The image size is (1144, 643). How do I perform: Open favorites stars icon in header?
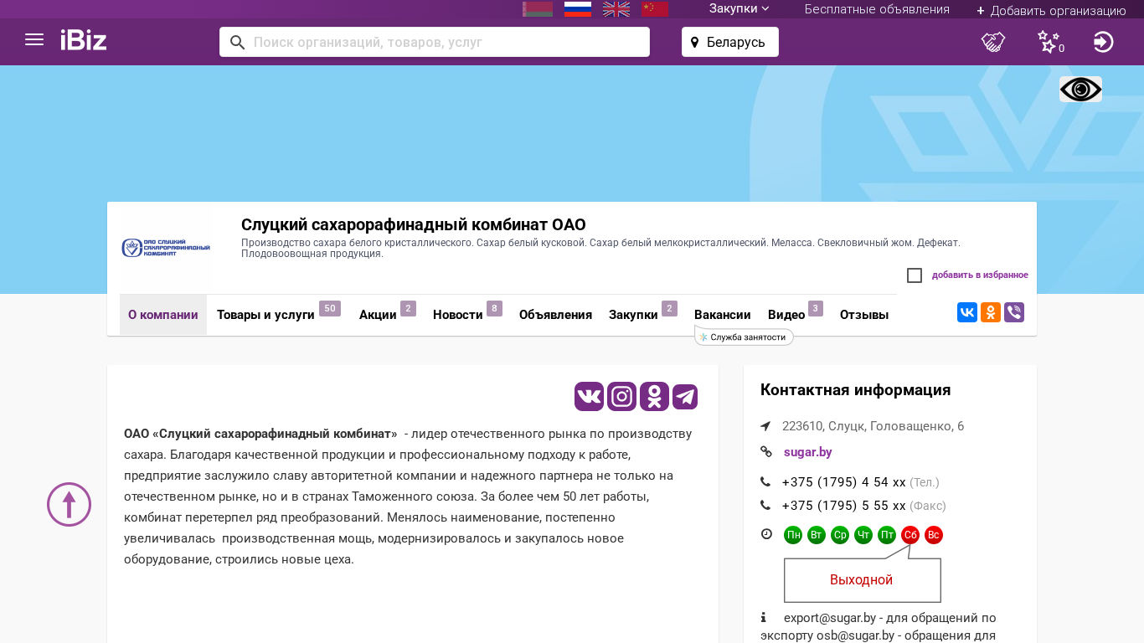pos(1050,42)
